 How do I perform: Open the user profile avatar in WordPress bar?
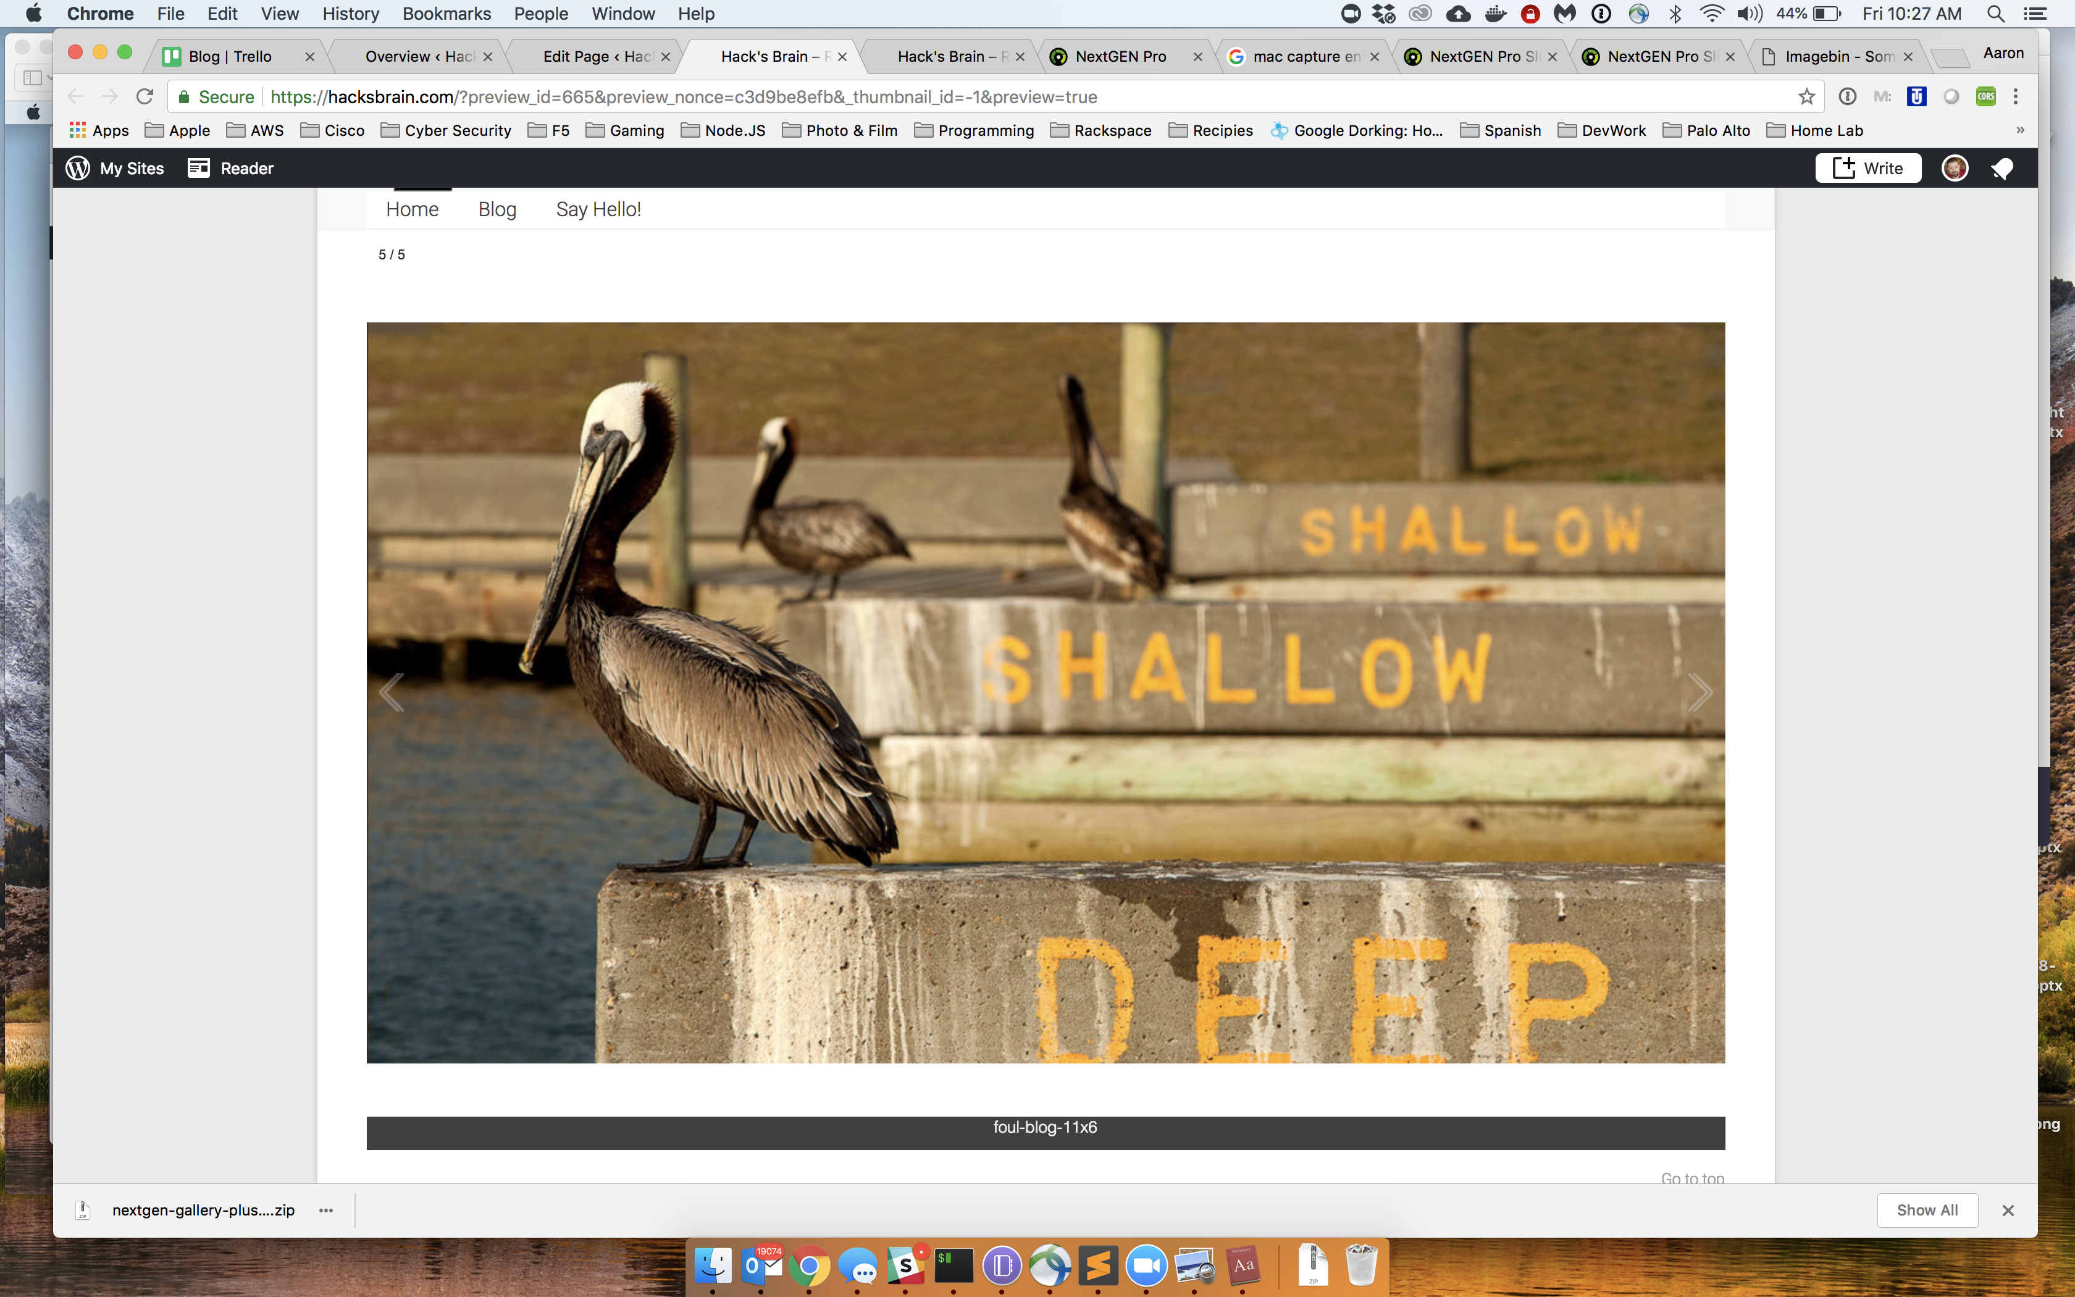[1954, 168]
